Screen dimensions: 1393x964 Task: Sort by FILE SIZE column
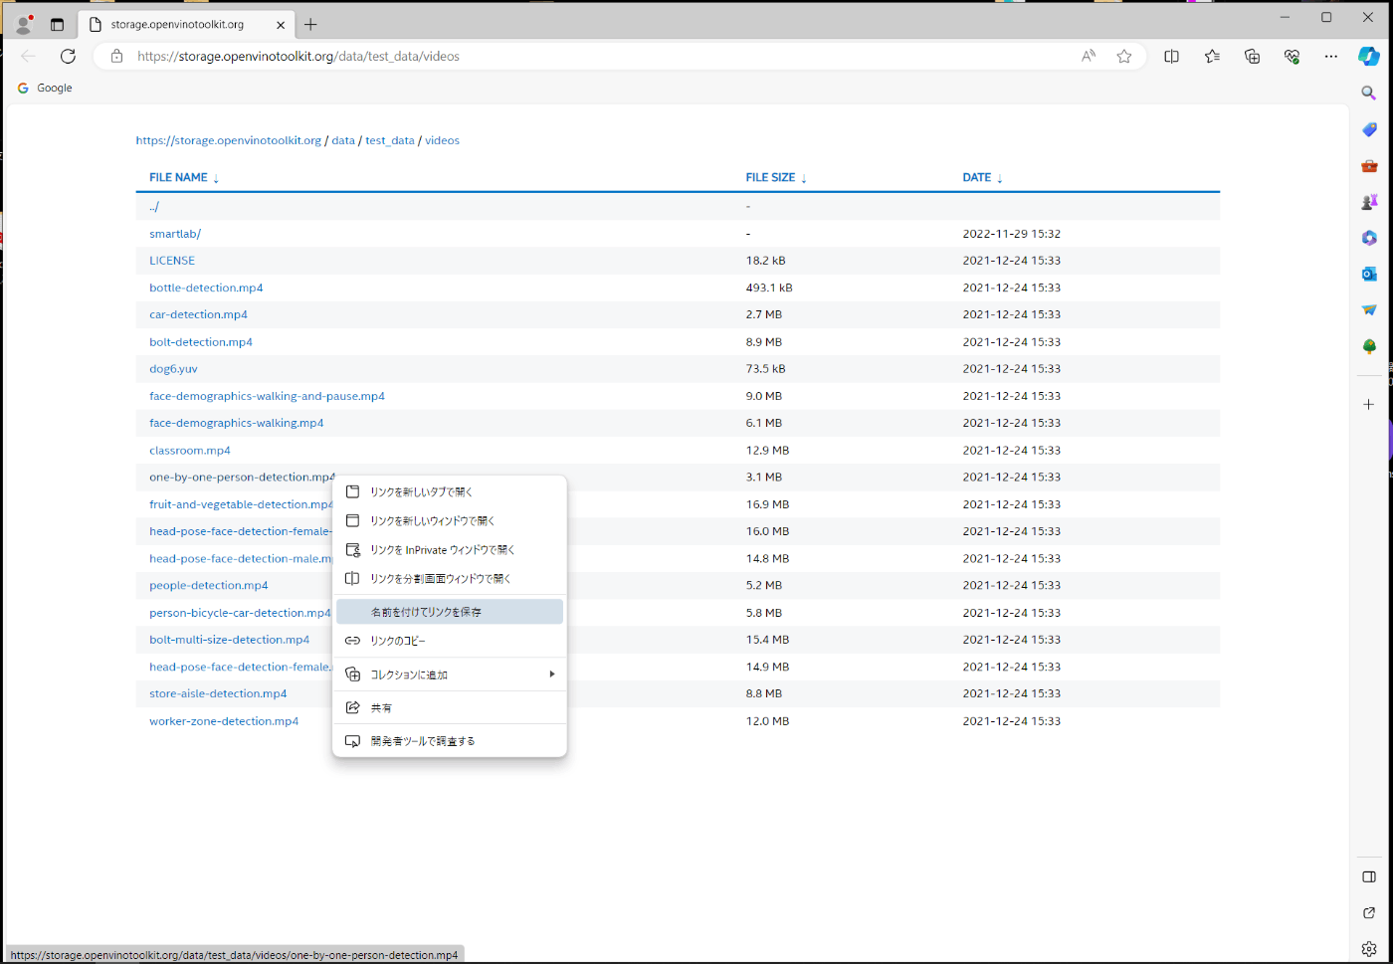tap(776, 177)
